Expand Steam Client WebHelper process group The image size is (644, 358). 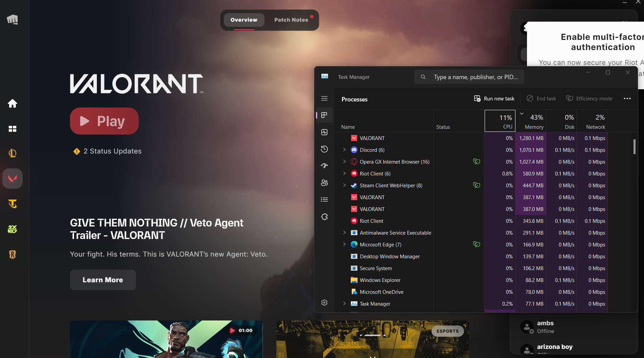click(344, 185)
